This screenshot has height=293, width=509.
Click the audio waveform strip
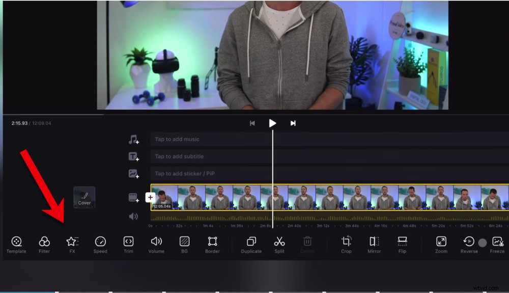(x=330, y=217)
